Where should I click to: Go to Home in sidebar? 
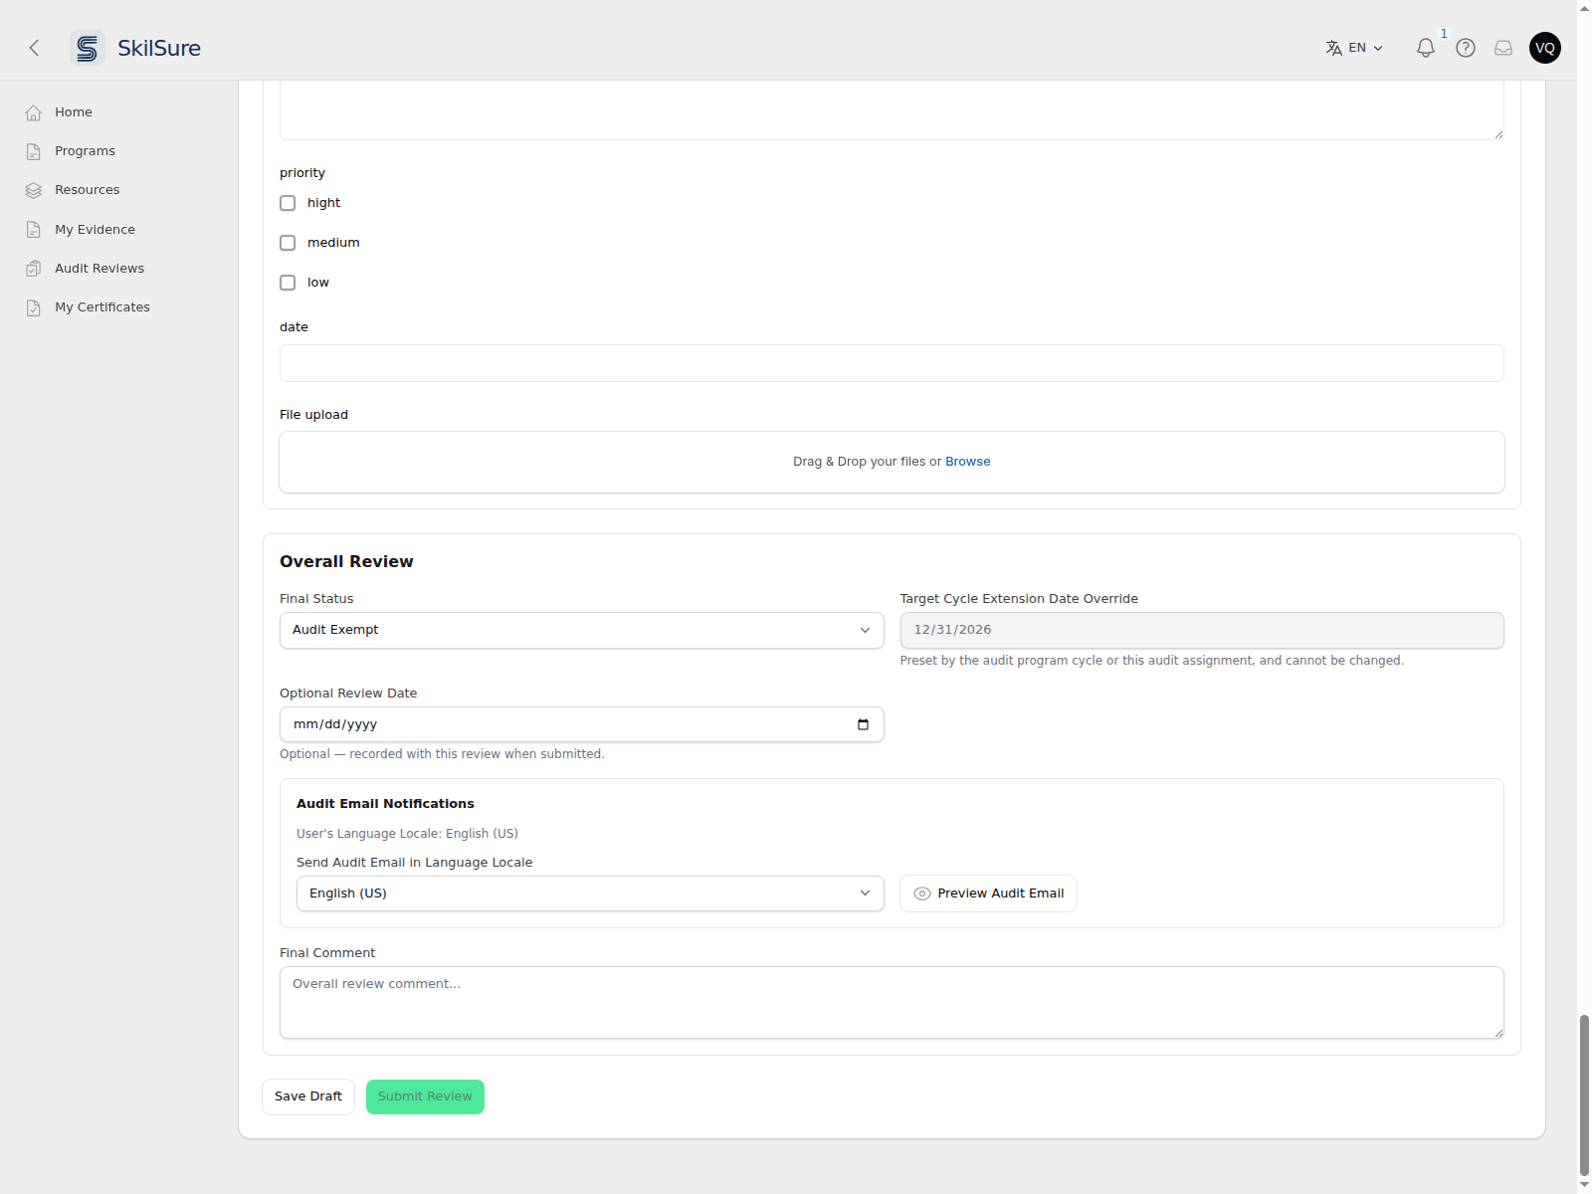click(74, 112)
